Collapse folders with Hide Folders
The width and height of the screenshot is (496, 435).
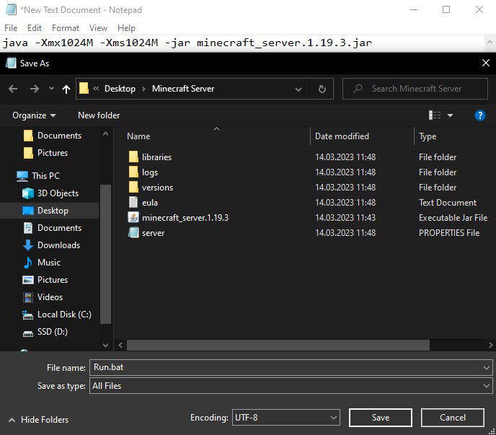pyautogui.click(x=39, y=420)
